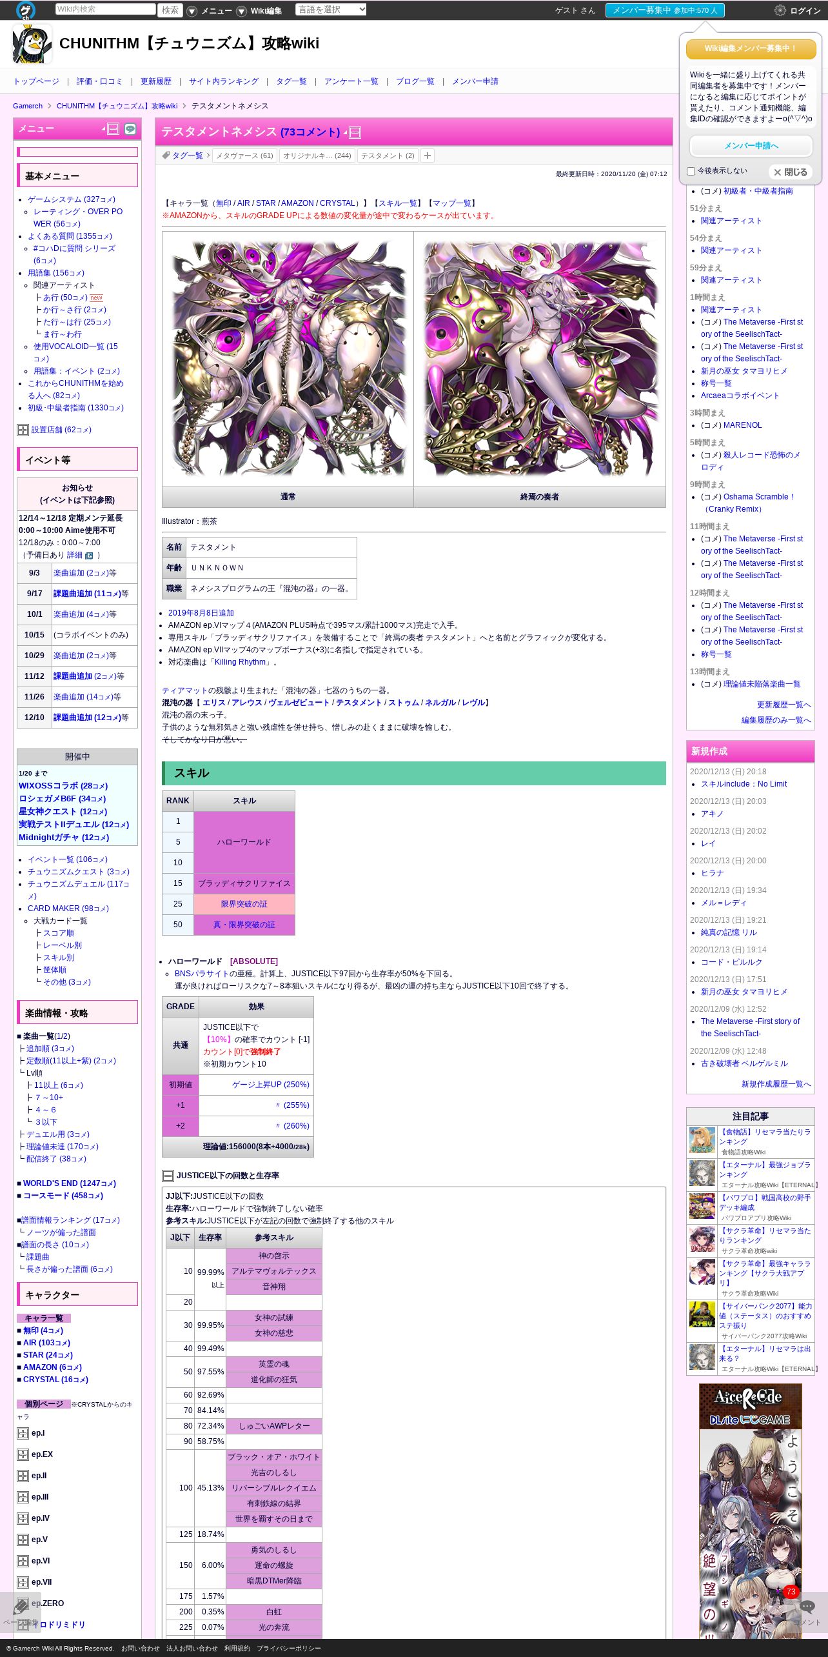
Task: Open the 新規作成履歴一覧へ link
Action: click(776, 1084)
